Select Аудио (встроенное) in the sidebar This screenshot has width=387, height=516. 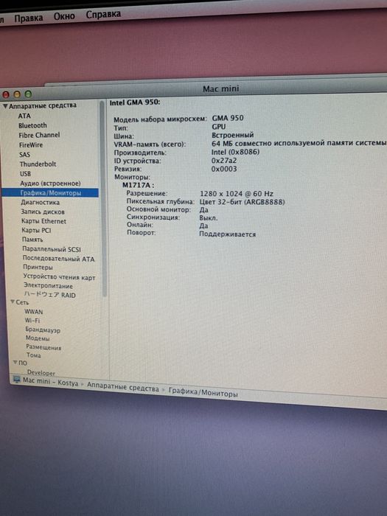(x=50, y=184)
